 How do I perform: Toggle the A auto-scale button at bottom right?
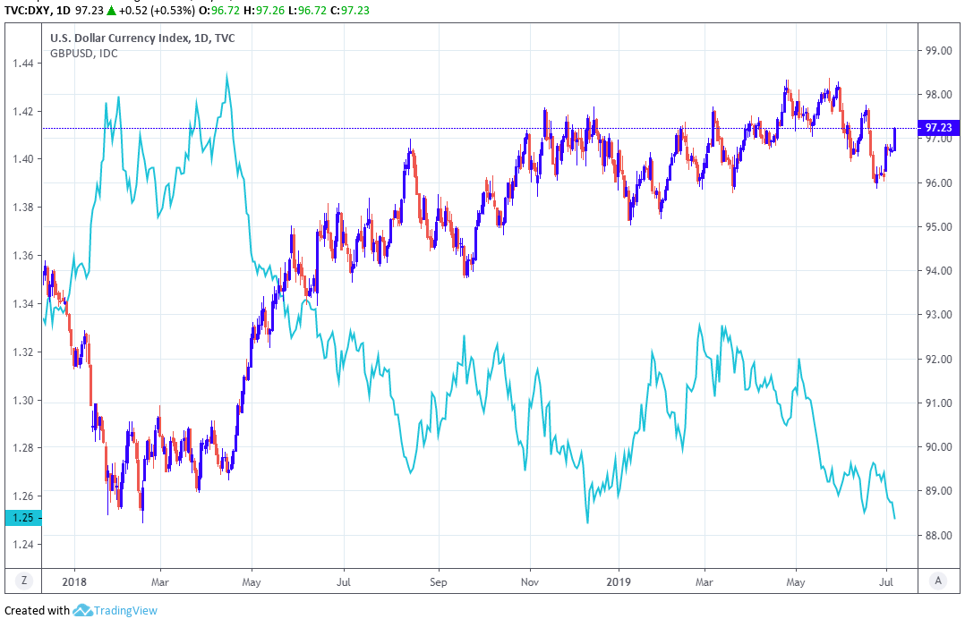coord(938,581)
